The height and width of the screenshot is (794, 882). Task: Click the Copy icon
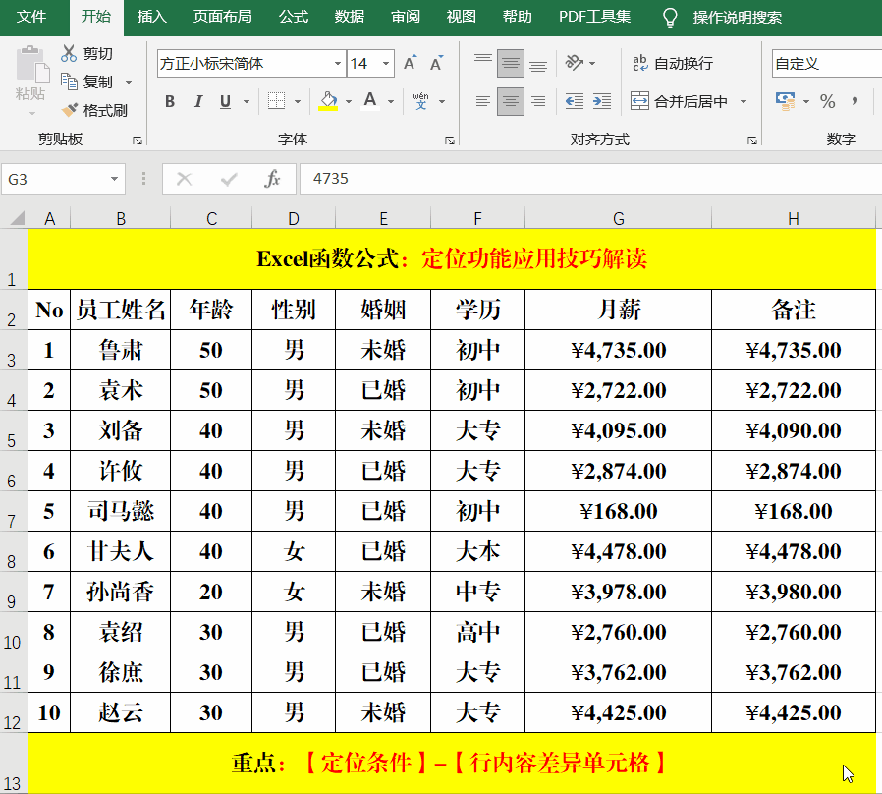click(69, 83)
